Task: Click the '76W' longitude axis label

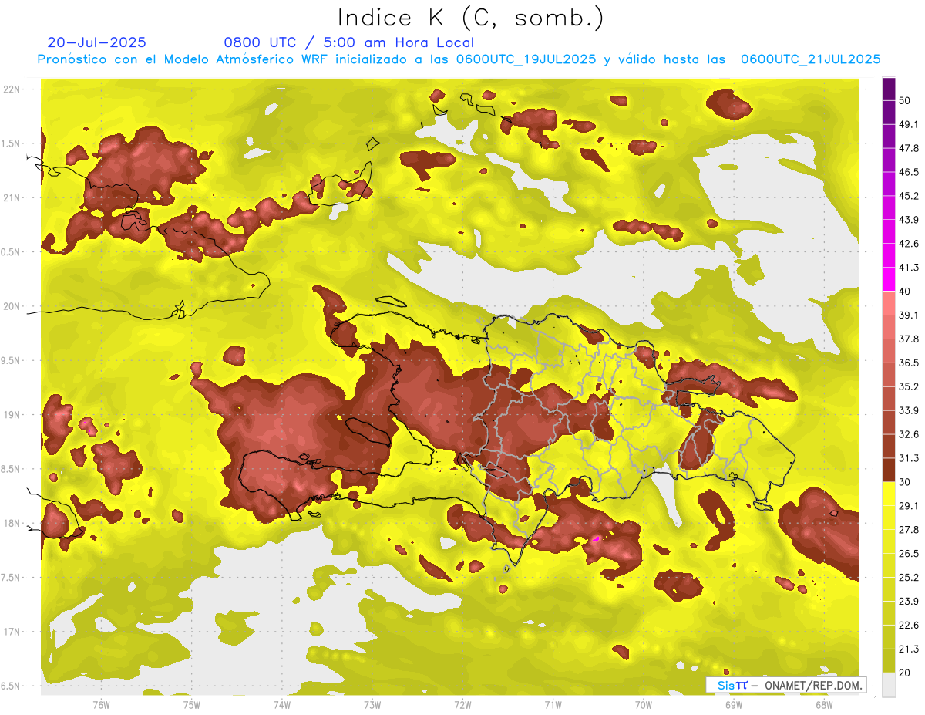Action: click(101, 705)
